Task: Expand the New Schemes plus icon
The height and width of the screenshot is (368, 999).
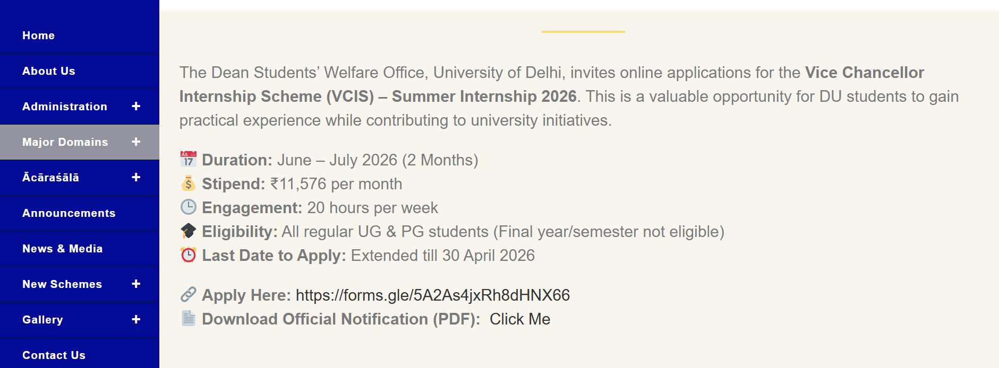Action: coord(136,284)
